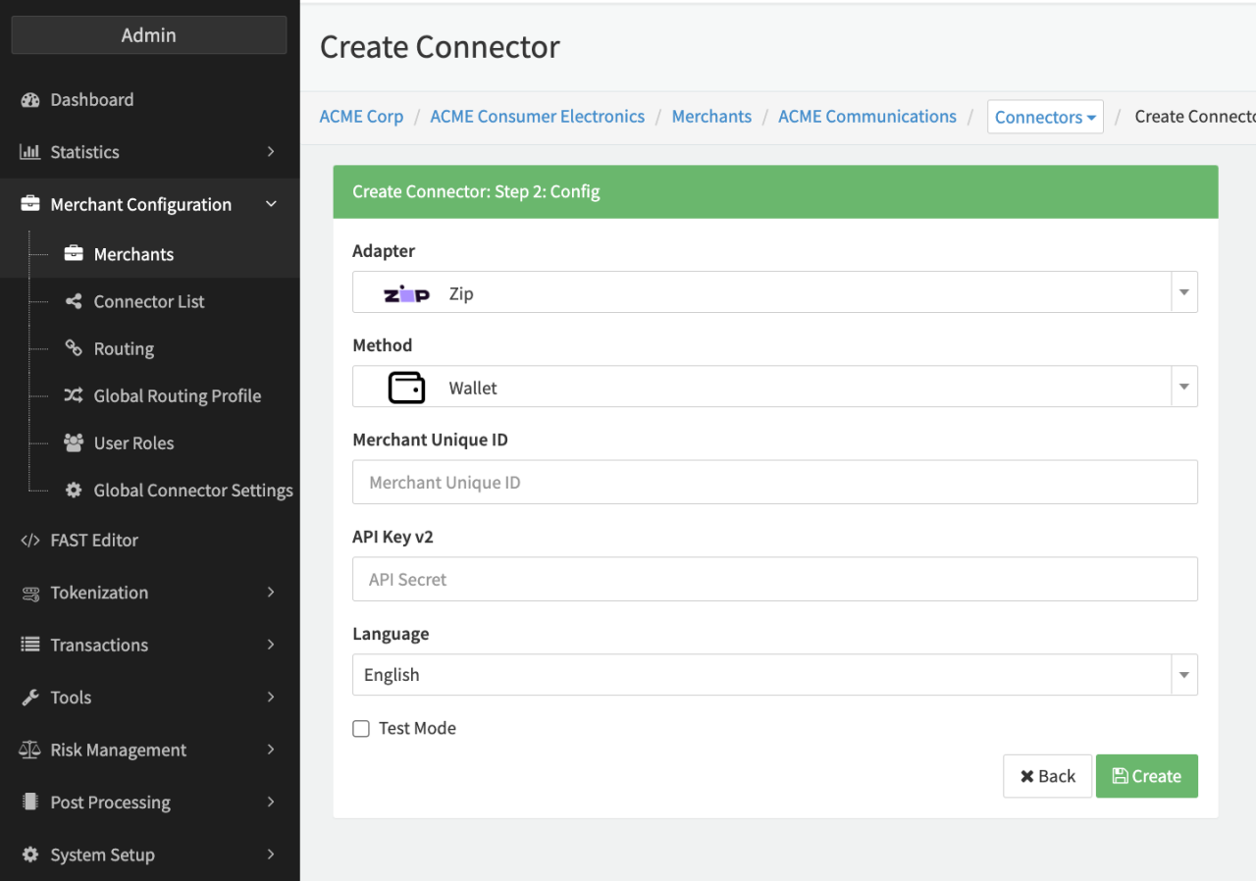Open the Adapter dropdown showing Zip
Image resolution: width=1256 pixels, height=881 pixels.
(x=774, y=292)
